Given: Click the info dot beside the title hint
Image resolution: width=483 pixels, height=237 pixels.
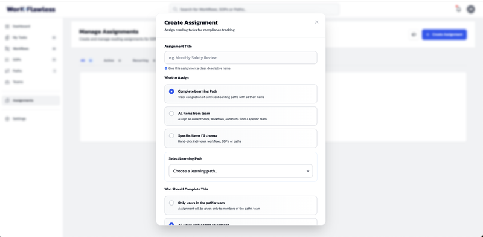Looking at the screenshot, I should [165, 68].
